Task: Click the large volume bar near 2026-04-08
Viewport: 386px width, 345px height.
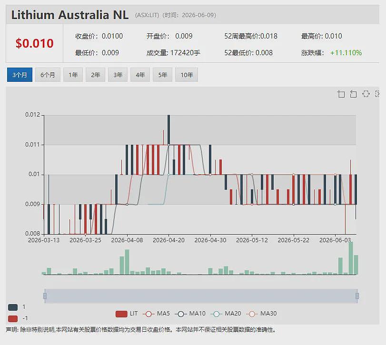Action: [x=127, y=262]
